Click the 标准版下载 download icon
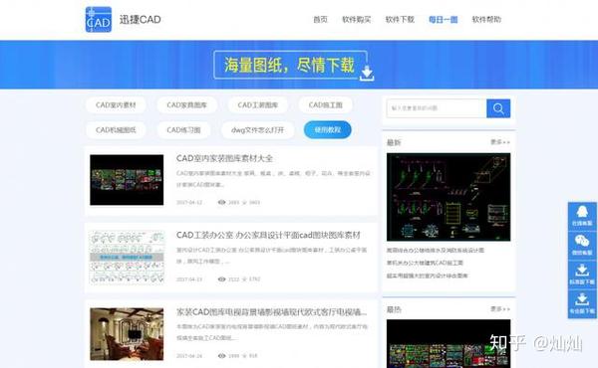 pos(582,275)
